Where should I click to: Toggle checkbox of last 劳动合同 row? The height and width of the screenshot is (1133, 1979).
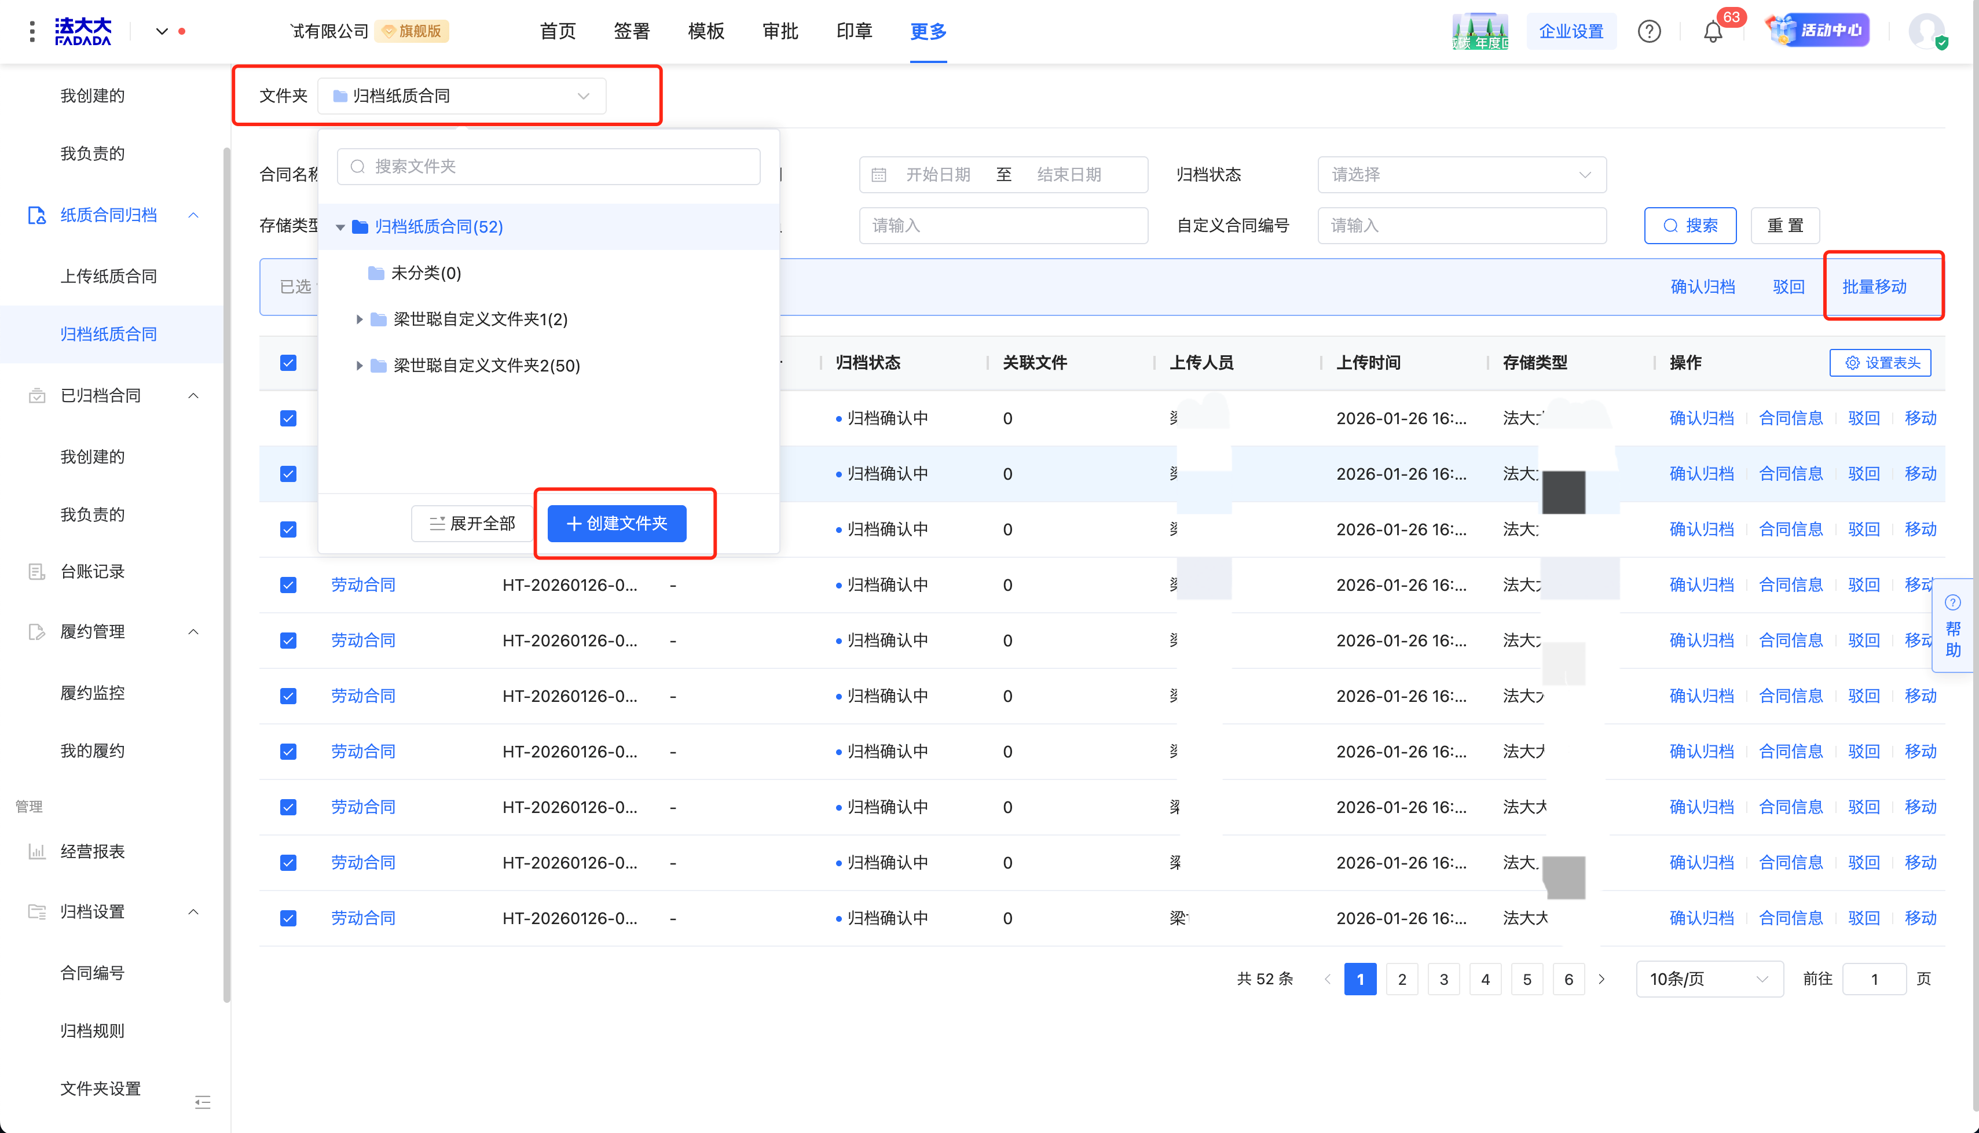pos(288,918)
